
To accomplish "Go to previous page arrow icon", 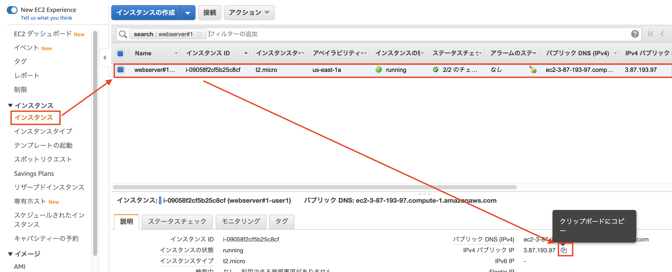I will point(662,34).
